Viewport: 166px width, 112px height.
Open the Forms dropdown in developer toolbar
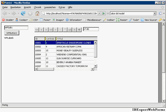coord(45,20)
